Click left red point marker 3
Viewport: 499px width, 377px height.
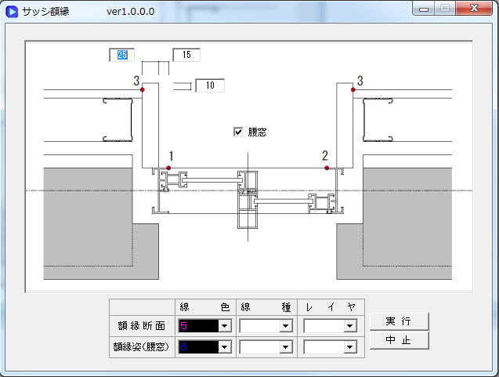(x=143, y=90)
